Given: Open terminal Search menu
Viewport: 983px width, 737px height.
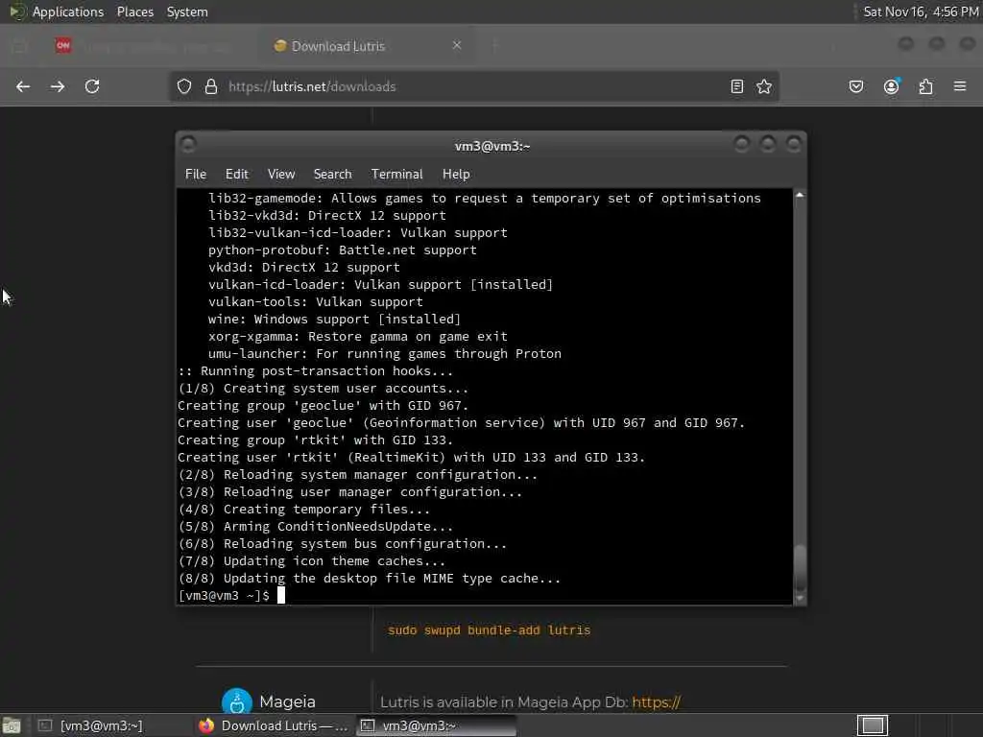Looking at the screenshot, I should pyautogui.click(x=332, y=175).
